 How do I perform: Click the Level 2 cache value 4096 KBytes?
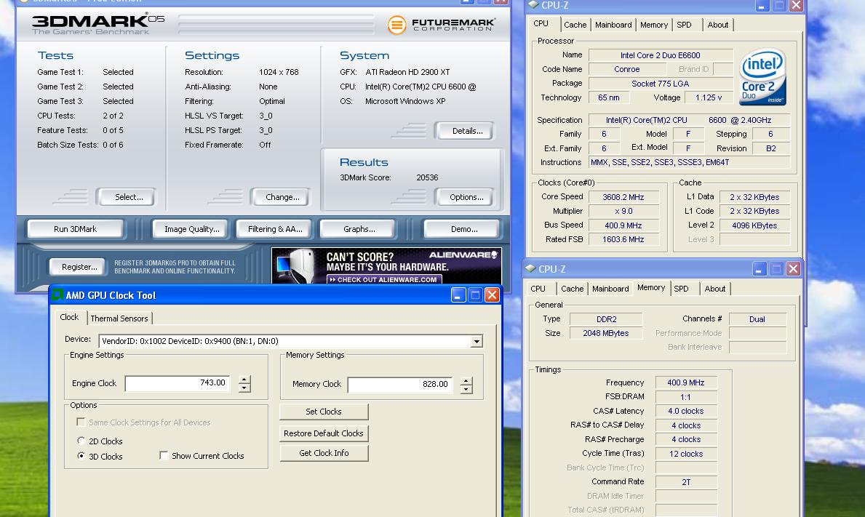pos(754,225)
